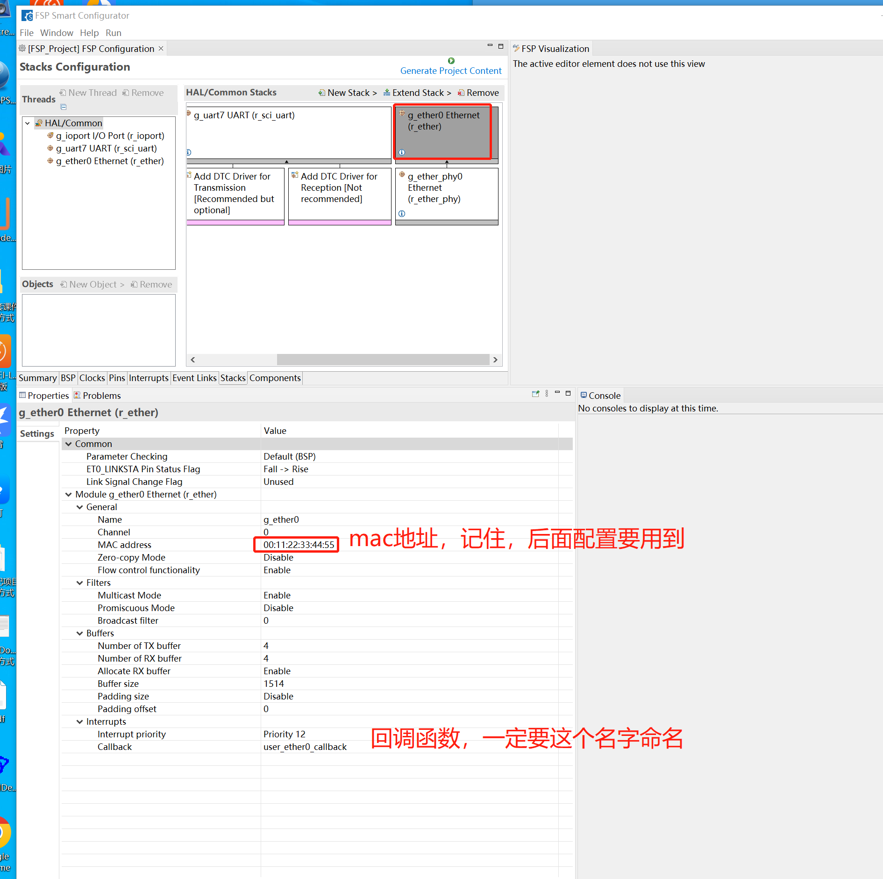
Task: Close the FSP Configuration editor tab
Action: click(161, 49)
